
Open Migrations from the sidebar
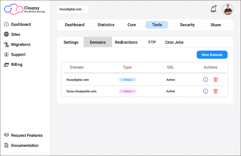pos(17,45)
